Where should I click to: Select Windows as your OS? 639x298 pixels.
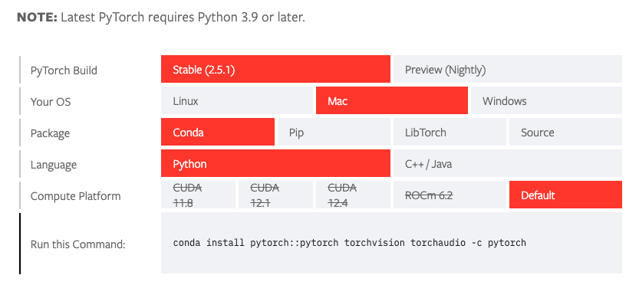tap(546, 100)
